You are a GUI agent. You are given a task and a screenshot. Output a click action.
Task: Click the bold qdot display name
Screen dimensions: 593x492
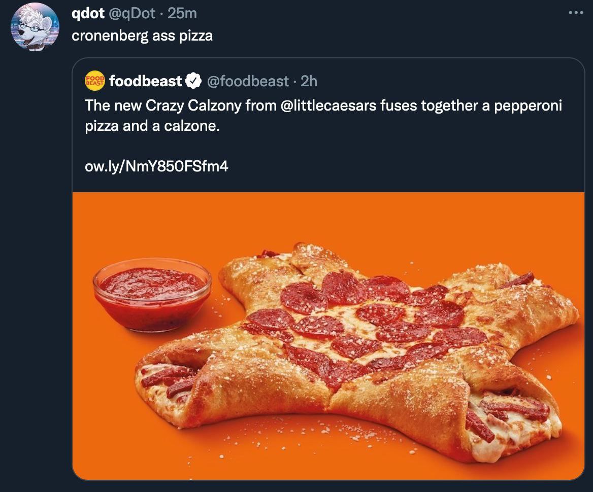tap(87, 14)
